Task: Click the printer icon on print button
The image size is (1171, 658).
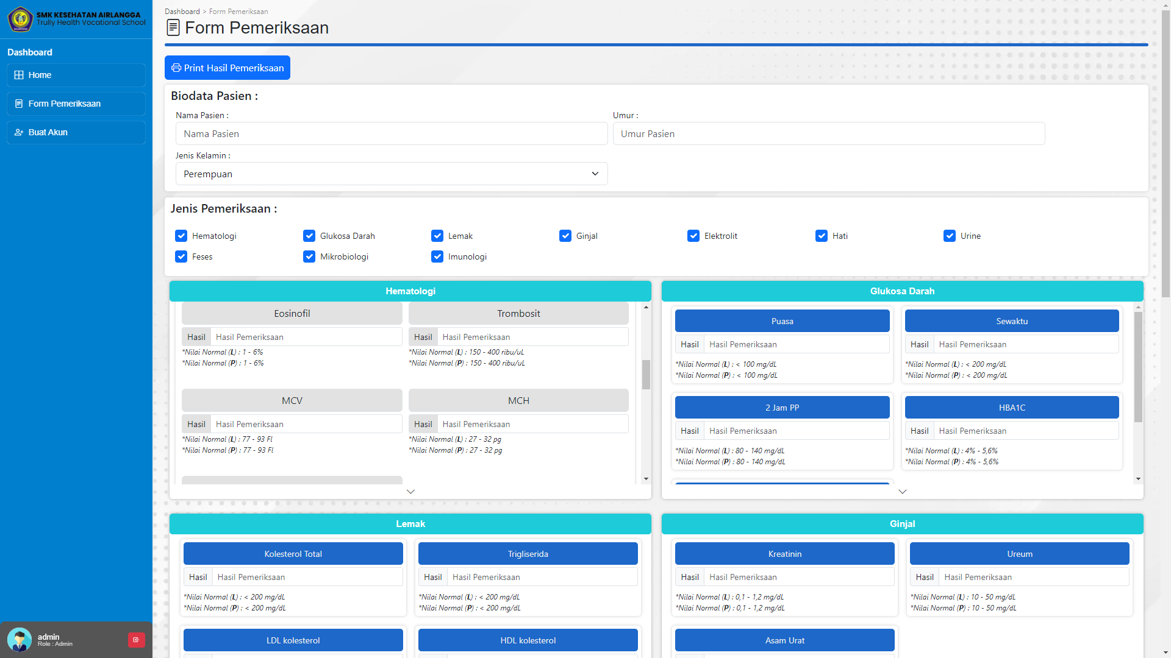Action: pyautogui.click(x=176, y=68)
